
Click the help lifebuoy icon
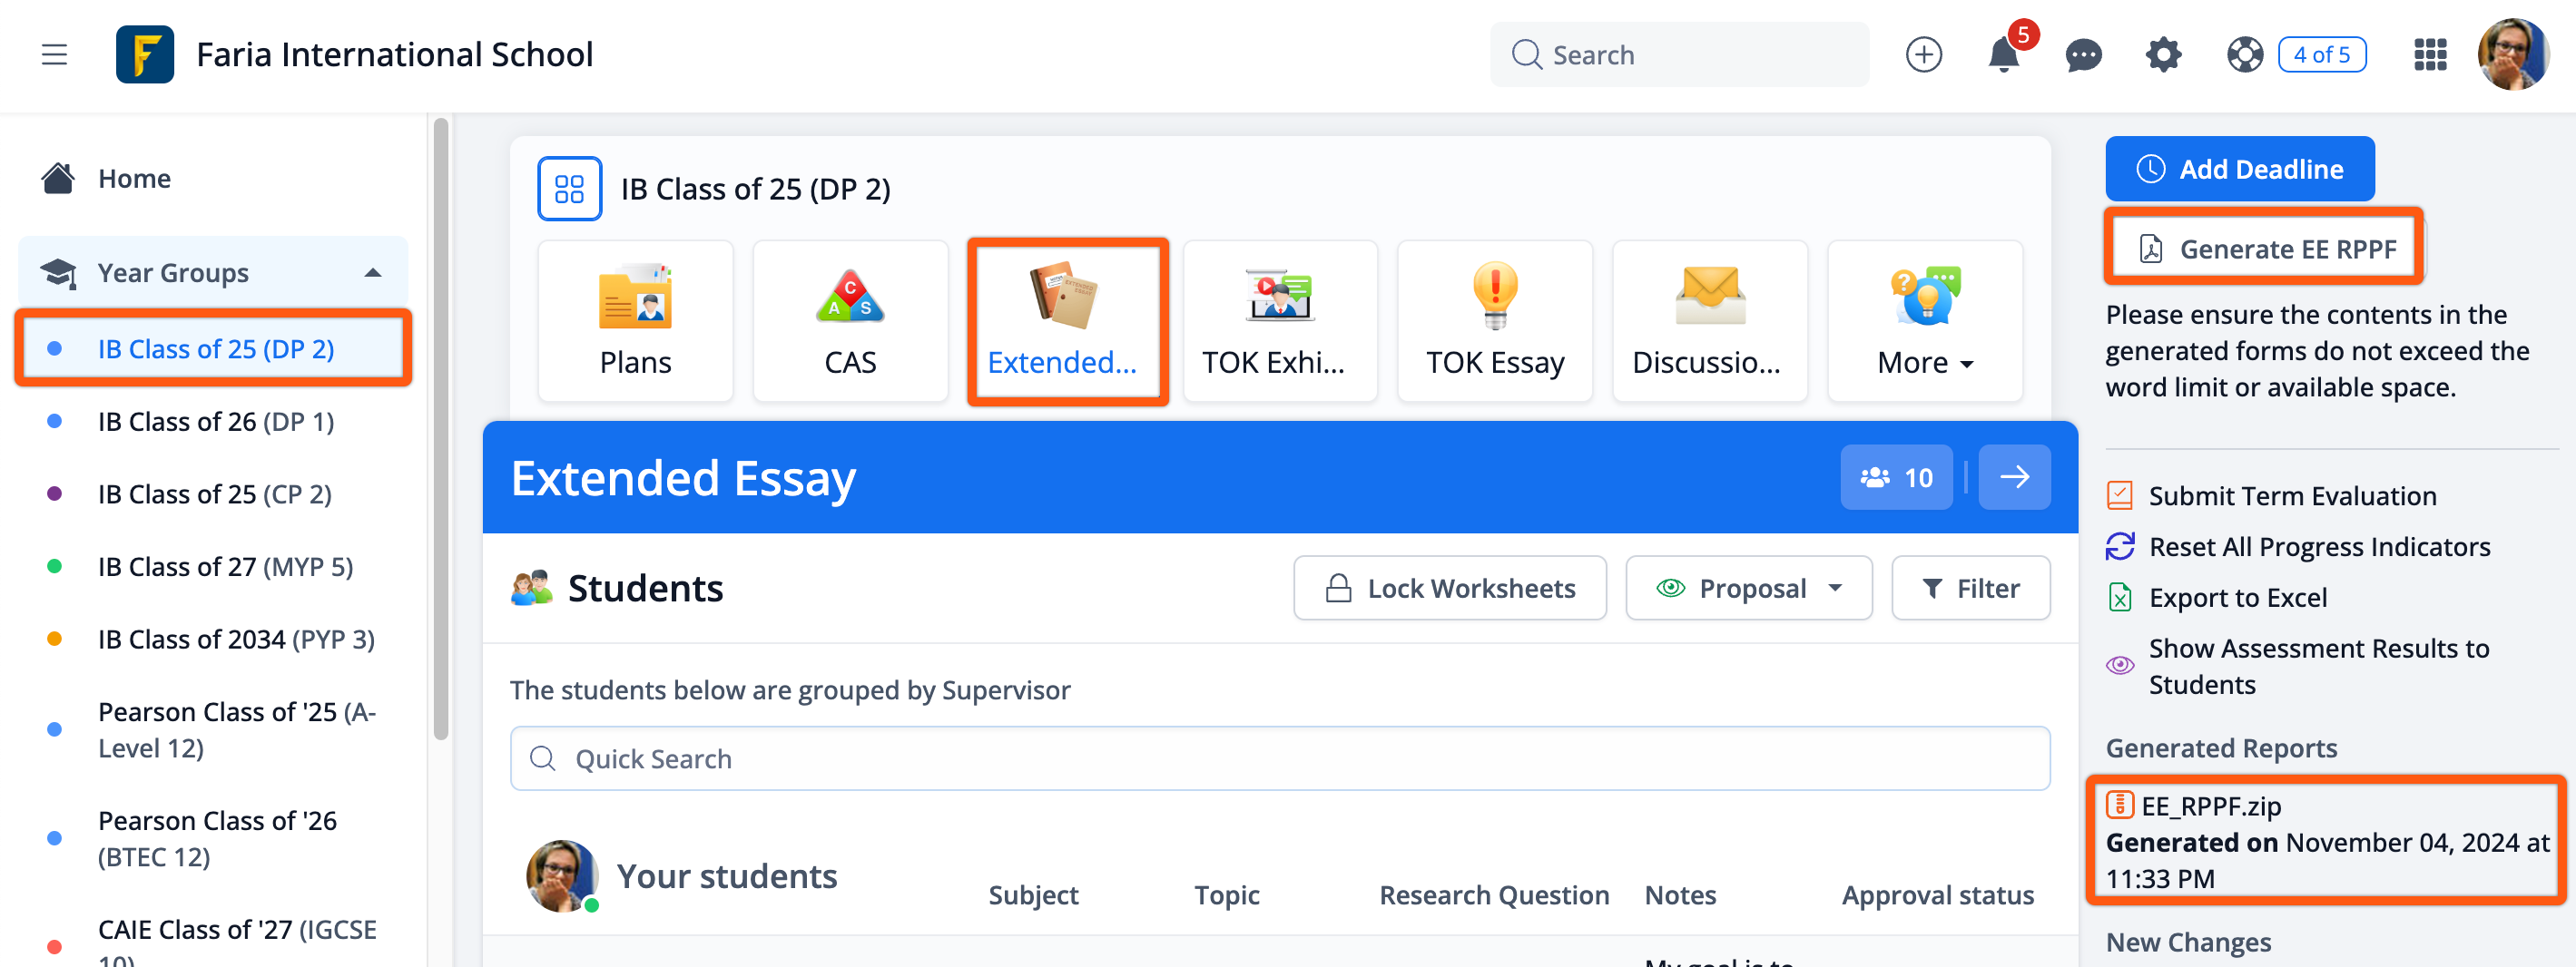[x=2244, y=55]
